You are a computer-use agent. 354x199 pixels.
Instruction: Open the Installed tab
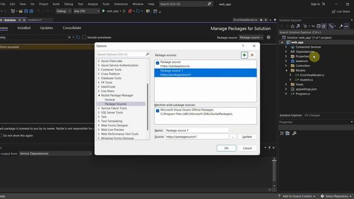point(24,28)
